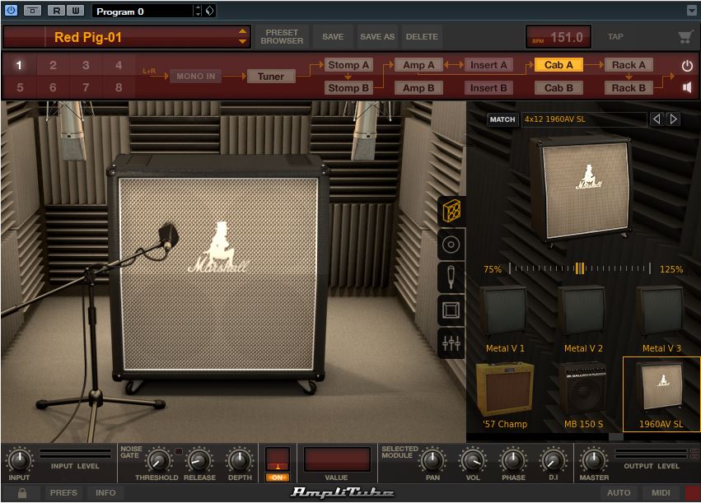The height and width of the screenshot is (503, 701).
Task: Open the Room selection icon
Action: pos(451,310)
